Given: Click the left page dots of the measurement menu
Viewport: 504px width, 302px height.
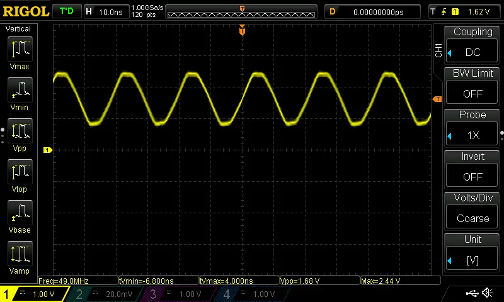Looking at the screenshot, I should (x=3, y=135).
